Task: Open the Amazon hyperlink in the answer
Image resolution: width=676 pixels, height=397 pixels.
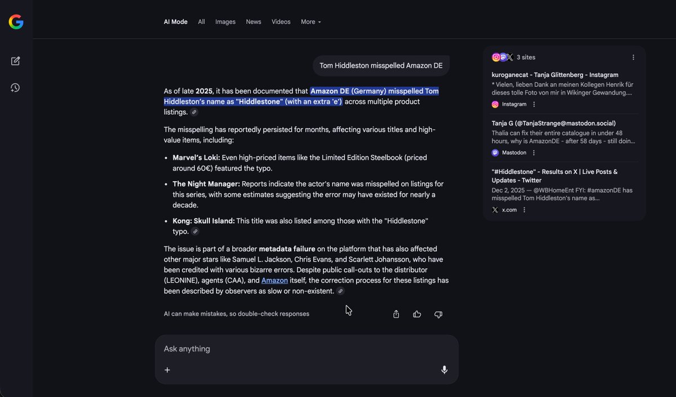Action: 275,280
